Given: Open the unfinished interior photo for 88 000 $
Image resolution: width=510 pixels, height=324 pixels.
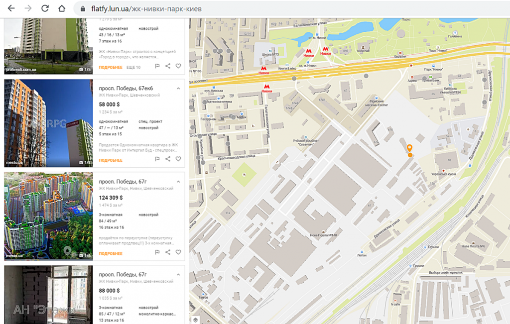Looking at the screenshot, I should 48,295.
